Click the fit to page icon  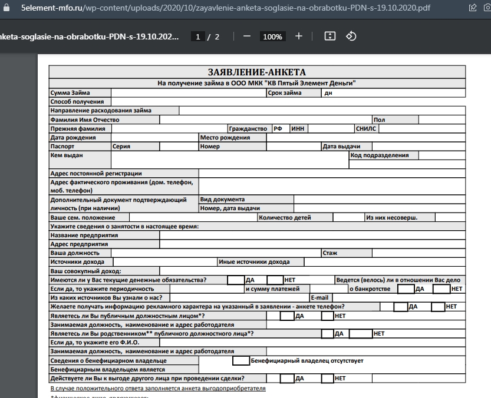pos(330,37)
